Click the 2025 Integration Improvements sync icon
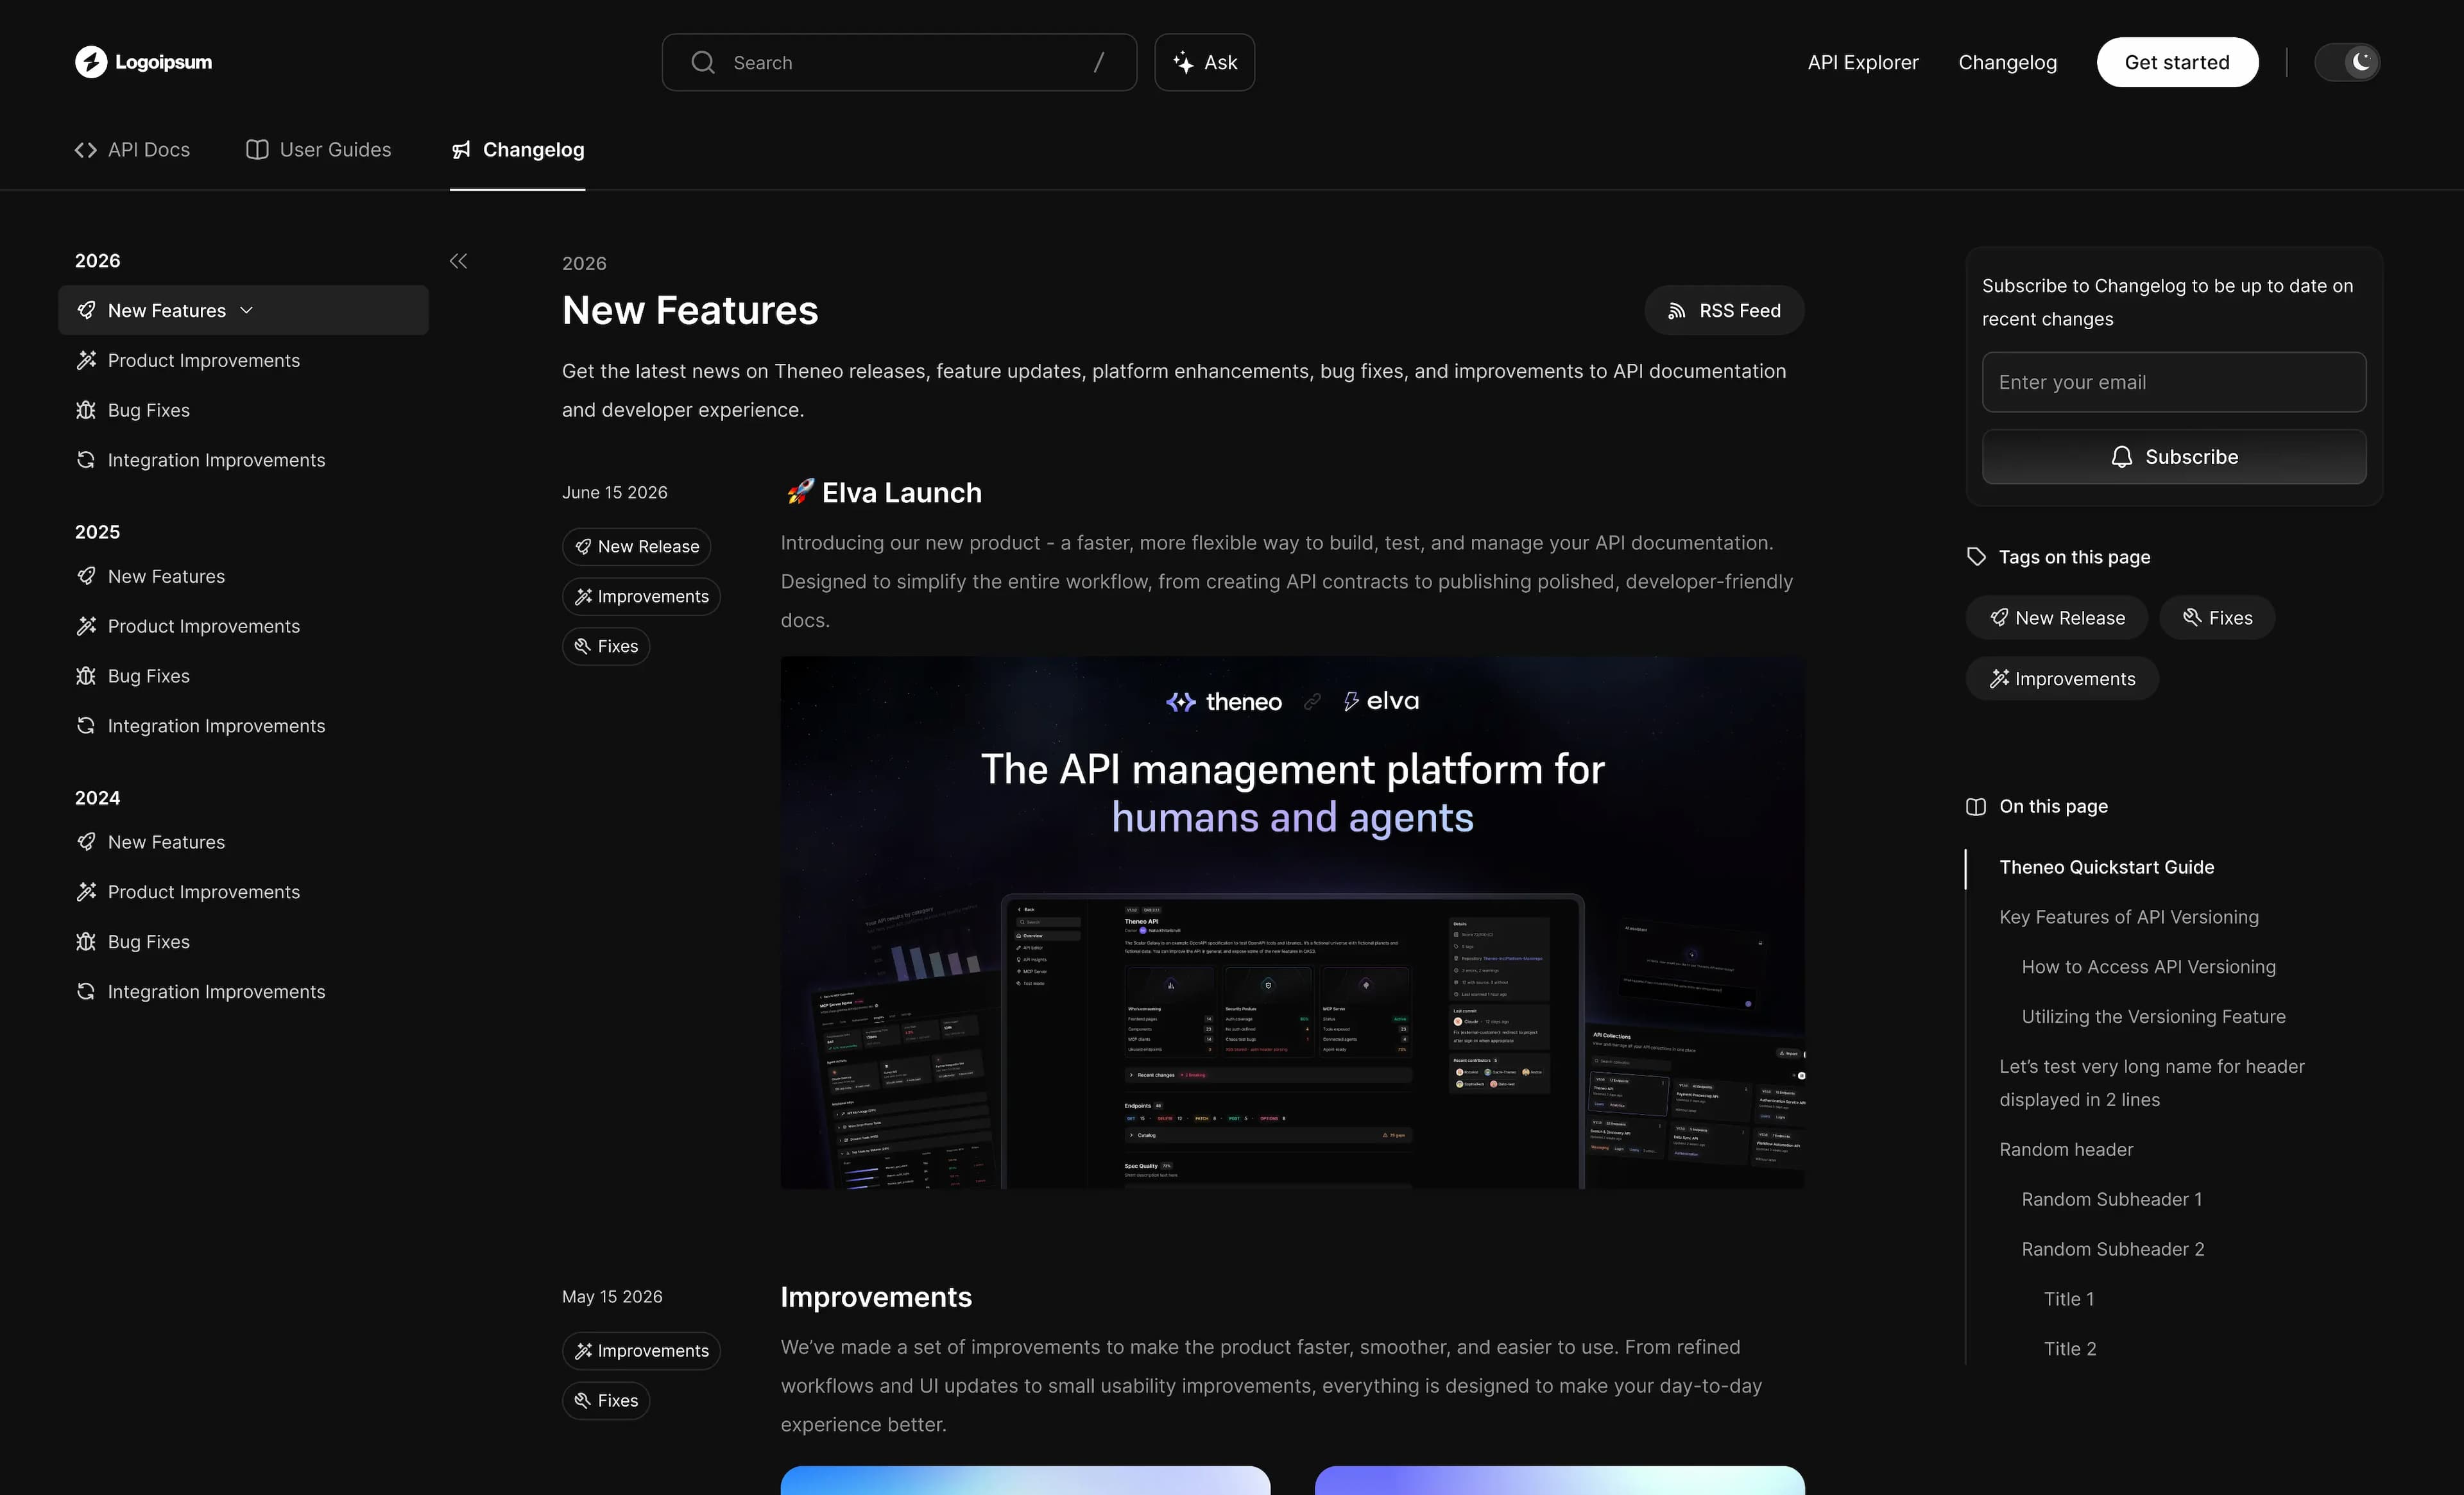Image resolution: width=2464 pixels, height=1495 pixels. tap(86, 726)
